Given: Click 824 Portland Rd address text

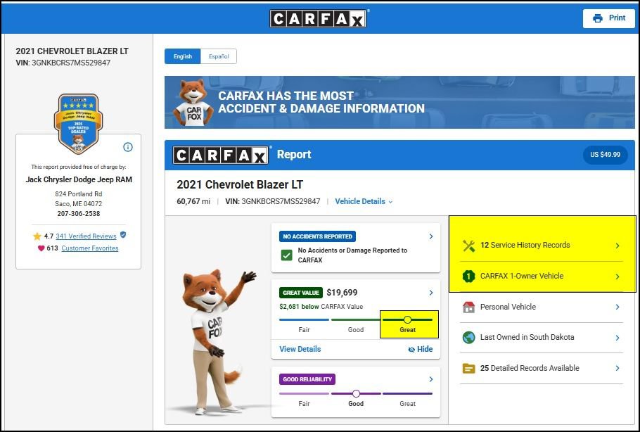Looking at the screenshot, I should 78,194.
